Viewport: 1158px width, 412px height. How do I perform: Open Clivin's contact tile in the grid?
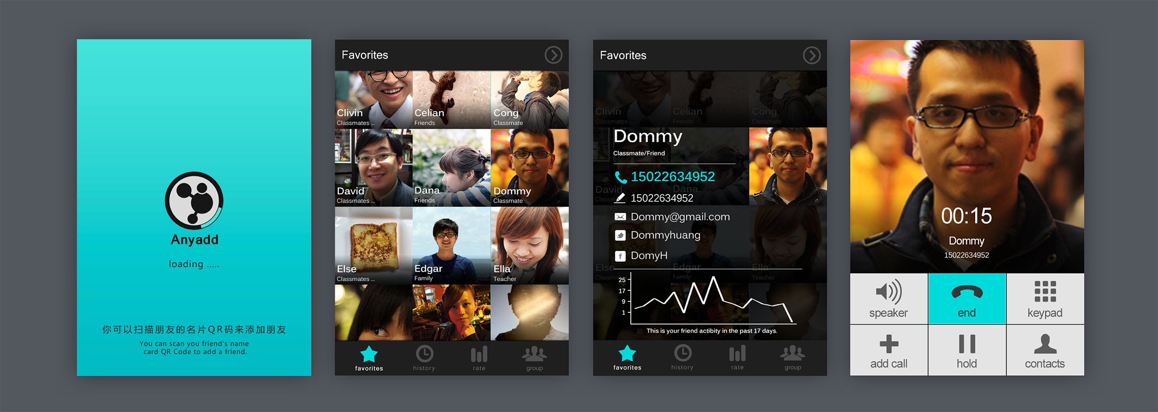[x=374, y=100]
